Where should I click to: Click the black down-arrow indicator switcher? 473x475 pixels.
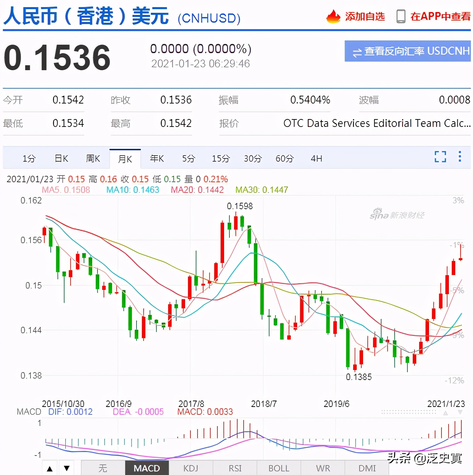tap(67, 468)
